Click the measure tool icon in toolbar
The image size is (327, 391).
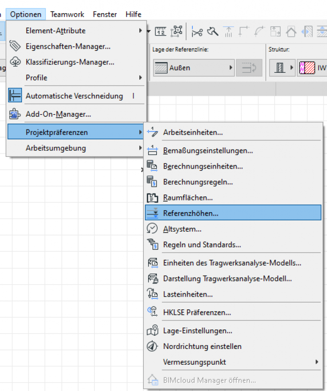tap(160, 32)
